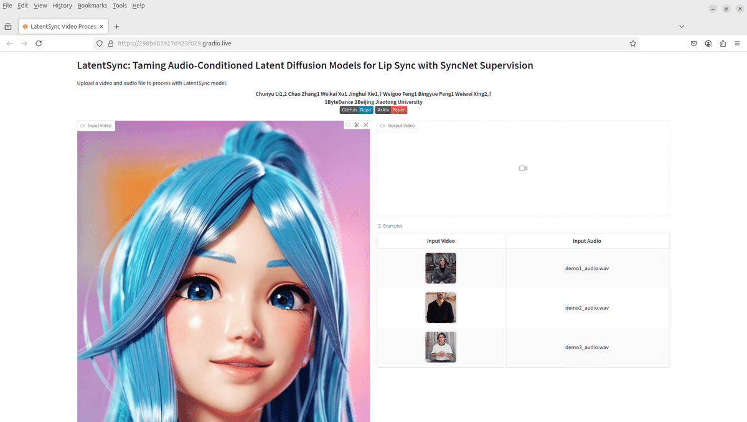Open the Bookmarks menu
Viewport: 747px width, 422px height.
tap(92, 5)
